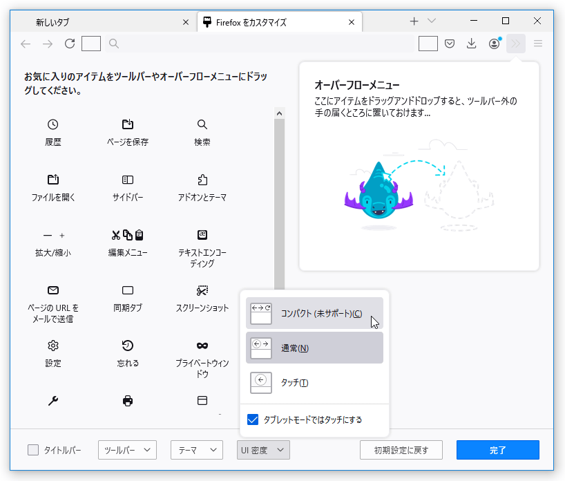This screenshot has height=481, width=565.
Task: Toggle the UI密度 density dropdown
Action: (263, 450)
